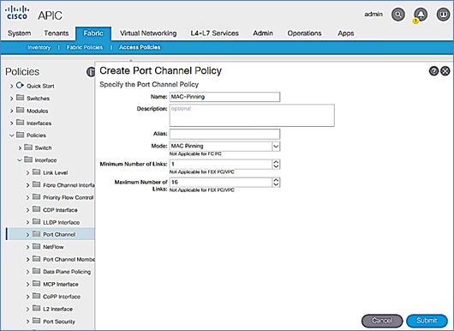Expand the Switches tree node
Screen dimensions: 454x331
pos(12,99)
